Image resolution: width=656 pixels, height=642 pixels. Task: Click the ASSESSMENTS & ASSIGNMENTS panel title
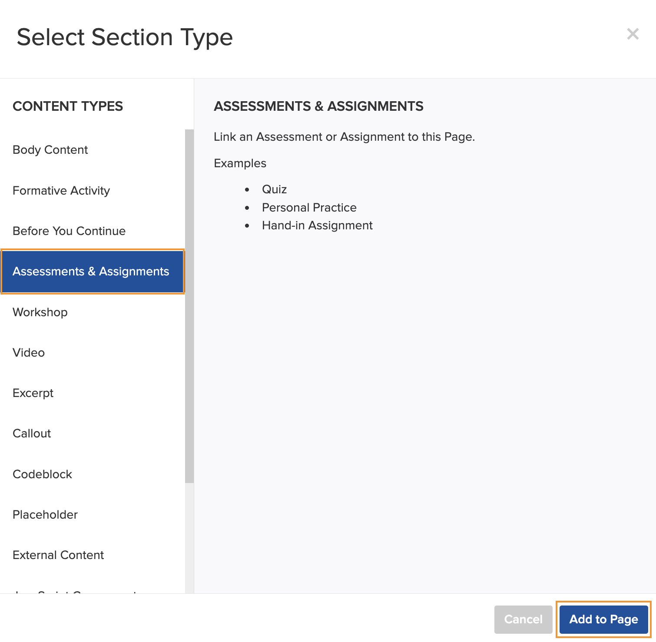318,106
